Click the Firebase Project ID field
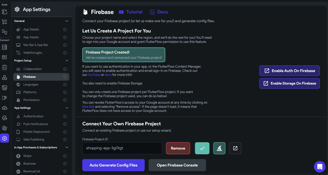This screenshot has height=175, width=328. 122,148
